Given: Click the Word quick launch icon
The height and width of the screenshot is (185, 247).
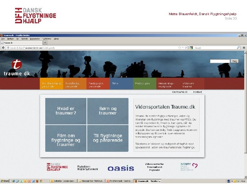Looking at the screenshot, I should pos(33,181).
